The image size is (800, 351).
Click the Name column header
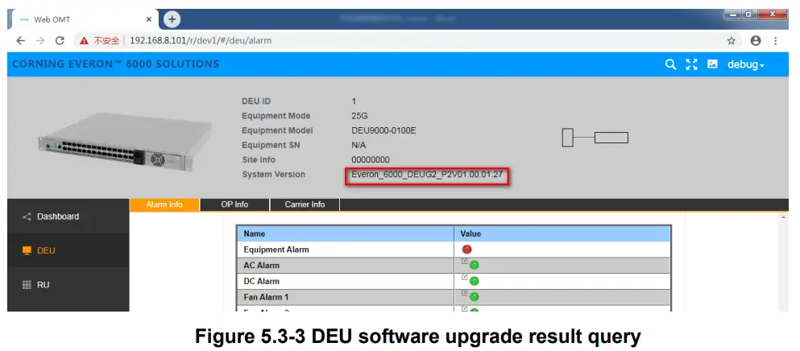[346, 233]
